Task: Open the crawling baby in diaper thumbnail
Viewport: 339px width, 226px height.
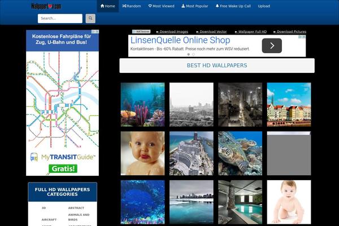Action: (289, 202)
